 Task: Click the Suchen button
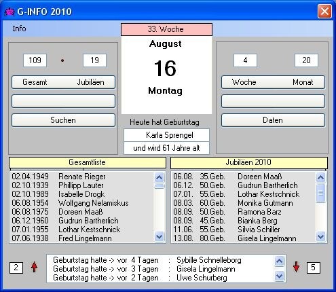point(63,120)
